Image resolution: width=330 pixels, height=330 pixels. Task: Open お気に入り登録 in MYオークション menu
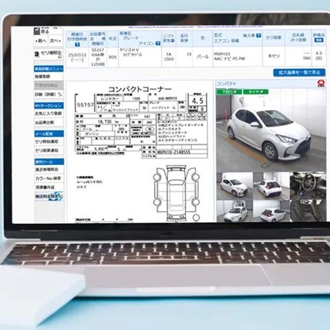49,113
